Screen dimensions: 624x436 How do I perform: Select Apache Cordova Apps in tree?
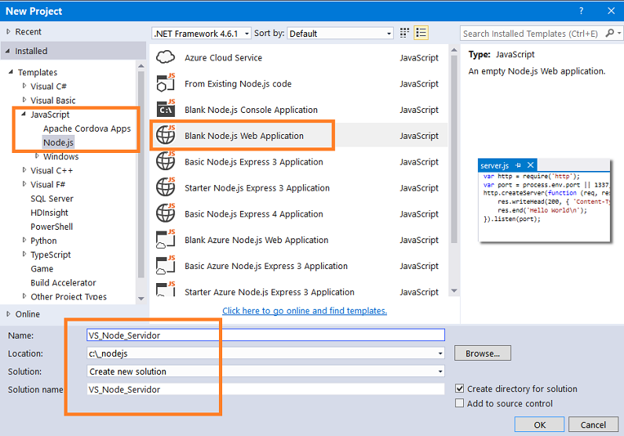(87, 129)
